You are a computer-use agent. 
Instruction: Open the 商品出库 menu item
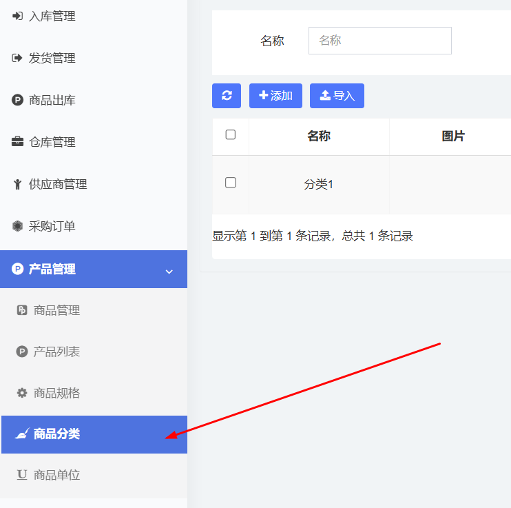[52, 101]
